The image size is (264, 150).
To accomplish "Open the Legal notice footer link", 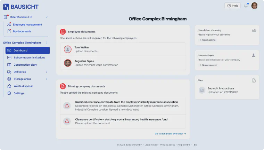I will [151, 144].
